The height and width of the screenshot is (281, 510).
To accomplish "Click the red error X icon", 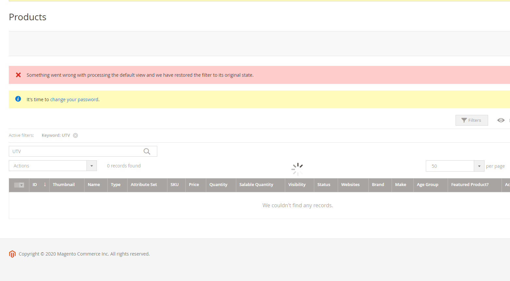I will (18, 75).
